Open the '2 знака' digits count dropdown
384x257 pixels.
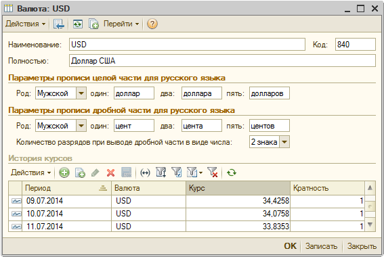pyautogui.click(x=284, y=142)
